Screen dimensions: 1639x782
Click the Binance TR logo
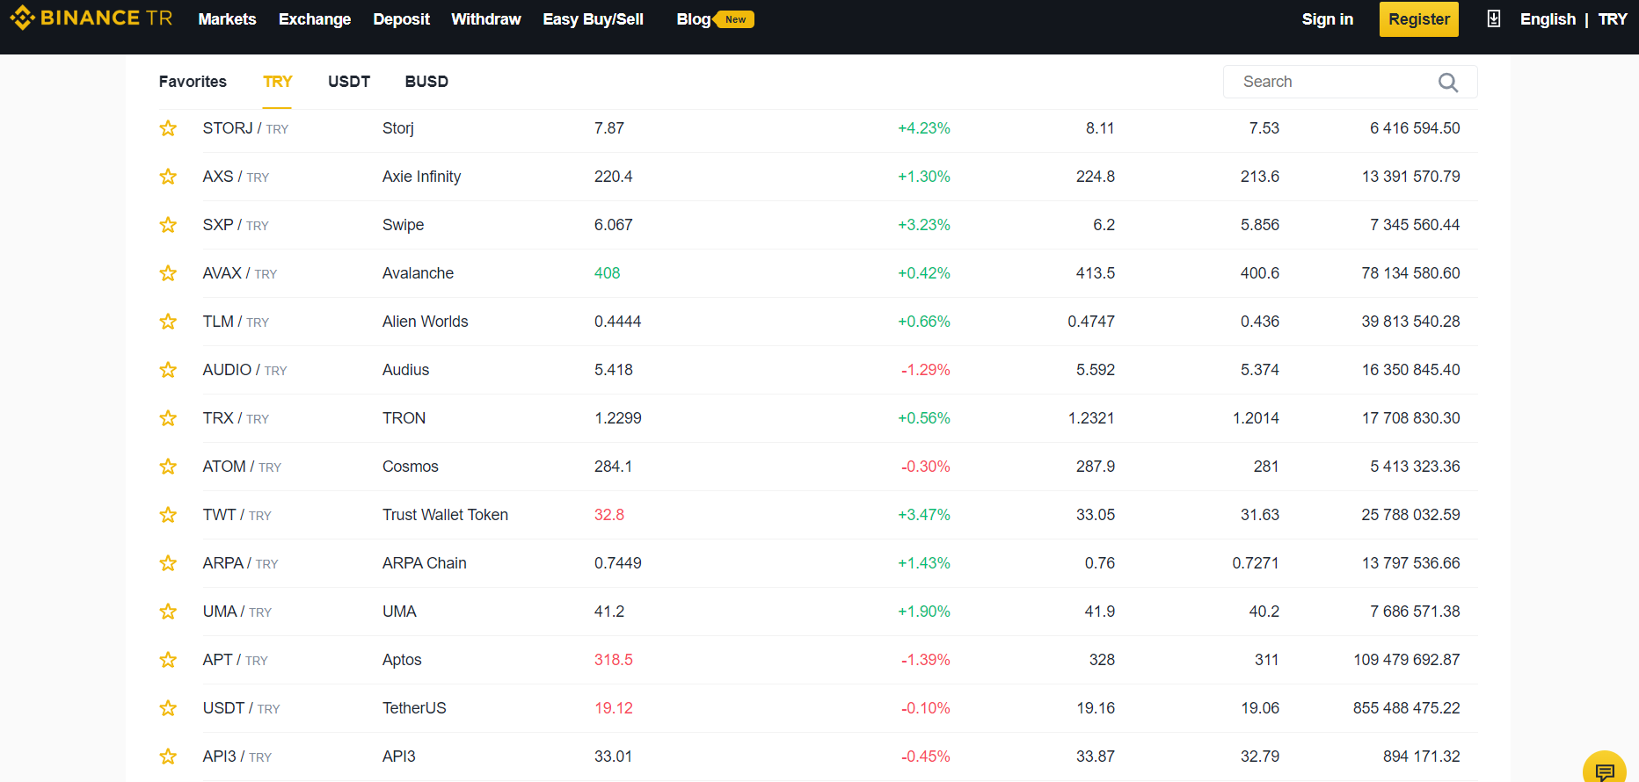pos(91,18)
